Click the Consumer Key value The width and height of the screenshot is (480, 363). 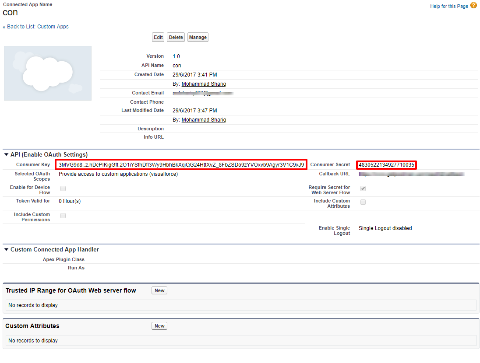[x=181, y=165]
